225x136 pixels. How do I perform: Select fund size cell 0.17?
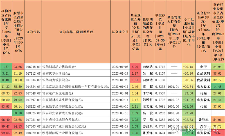tap(135, 100)
